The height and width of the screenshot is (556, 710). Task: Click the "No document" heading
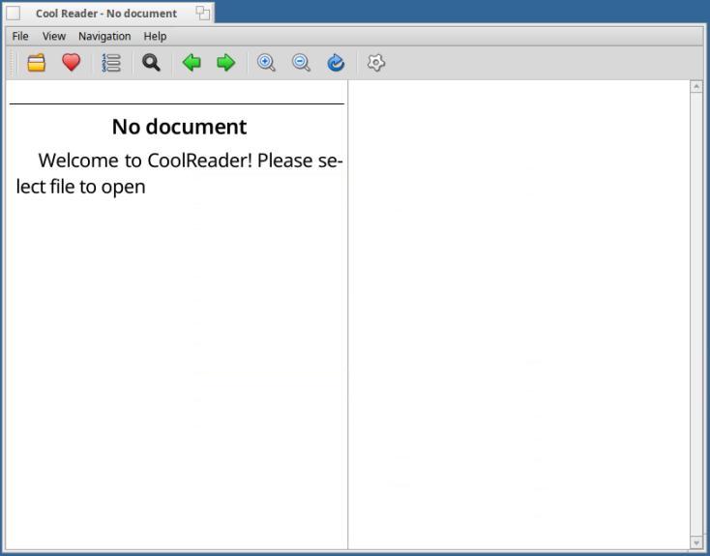tap(179, 127)
